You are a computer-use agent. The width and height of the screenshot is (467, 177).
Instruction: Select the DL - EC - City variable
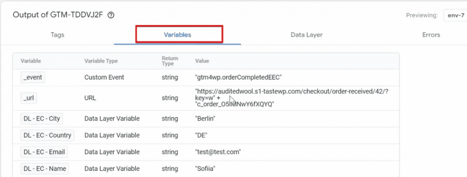[42, 119]
